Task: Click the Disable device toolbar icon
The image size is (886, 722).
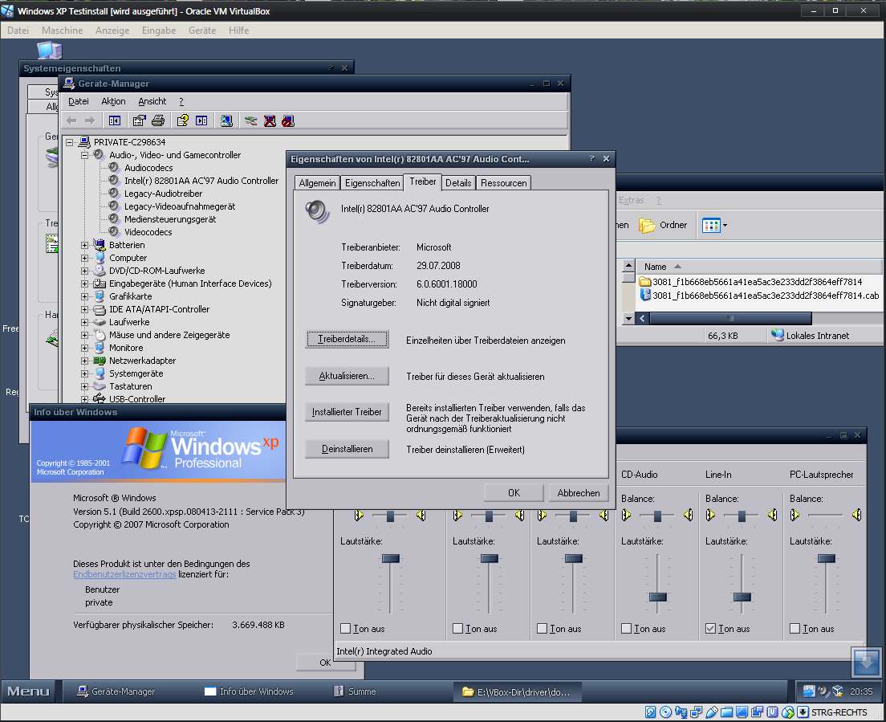Action: pos(288,120)
